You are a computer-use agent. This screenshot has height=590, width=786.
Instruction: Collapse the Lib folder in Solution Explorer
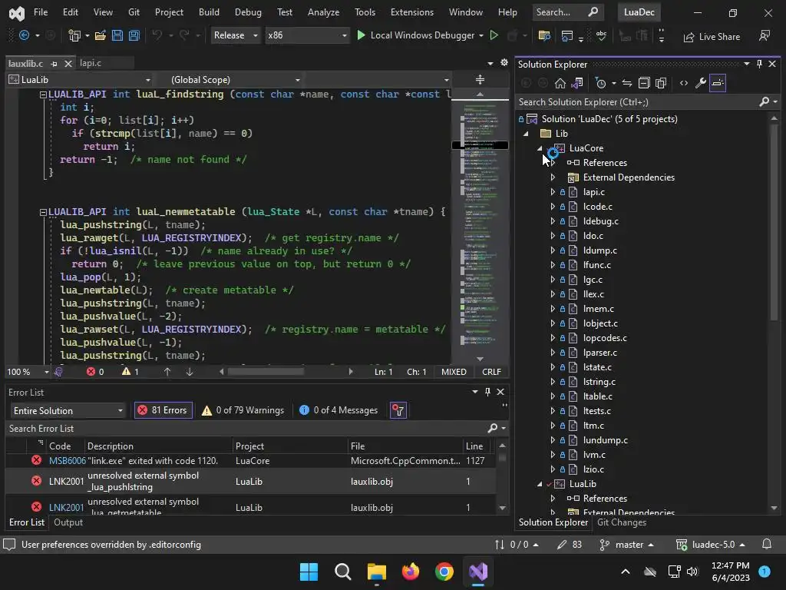(526, 134)
